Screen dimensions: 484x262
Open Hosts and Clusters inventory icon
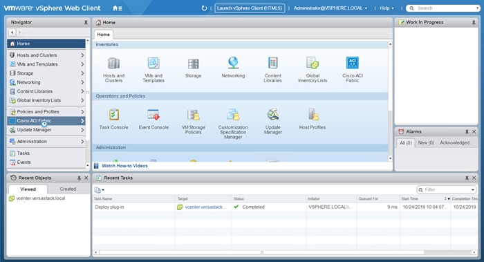pos(113,64)
